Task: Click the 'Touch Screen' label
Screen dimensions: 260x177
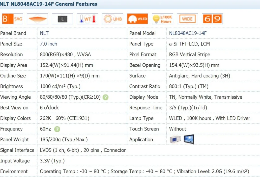Action: 144,129
